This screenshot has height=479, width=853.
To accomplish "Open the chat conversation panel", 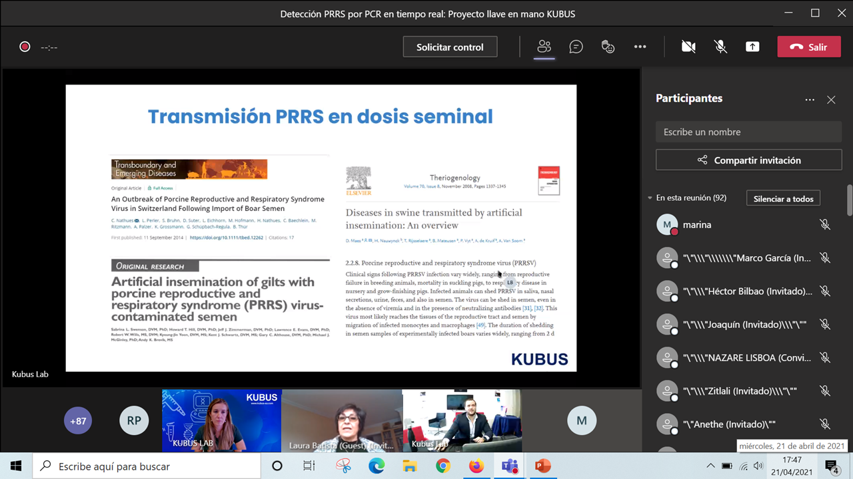I will coord(576,47).
